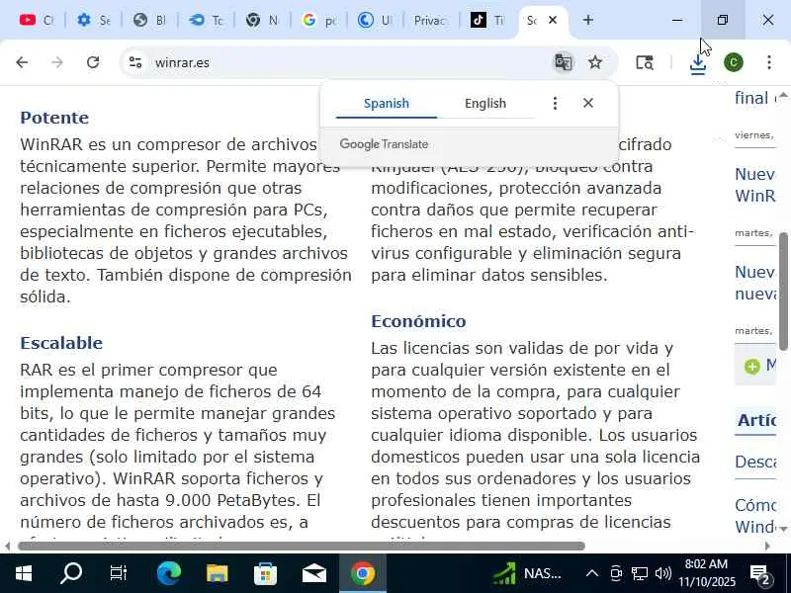The height and width of the screenshot is (593, 791).
Task: Switch to the YouTube tab
Action: tap(36, 20)
